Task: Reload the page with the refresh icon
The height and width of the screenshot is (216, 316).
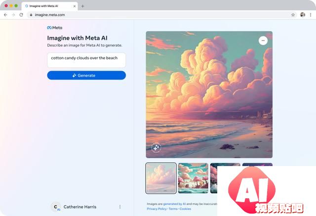Action: (x=21, y=15)
